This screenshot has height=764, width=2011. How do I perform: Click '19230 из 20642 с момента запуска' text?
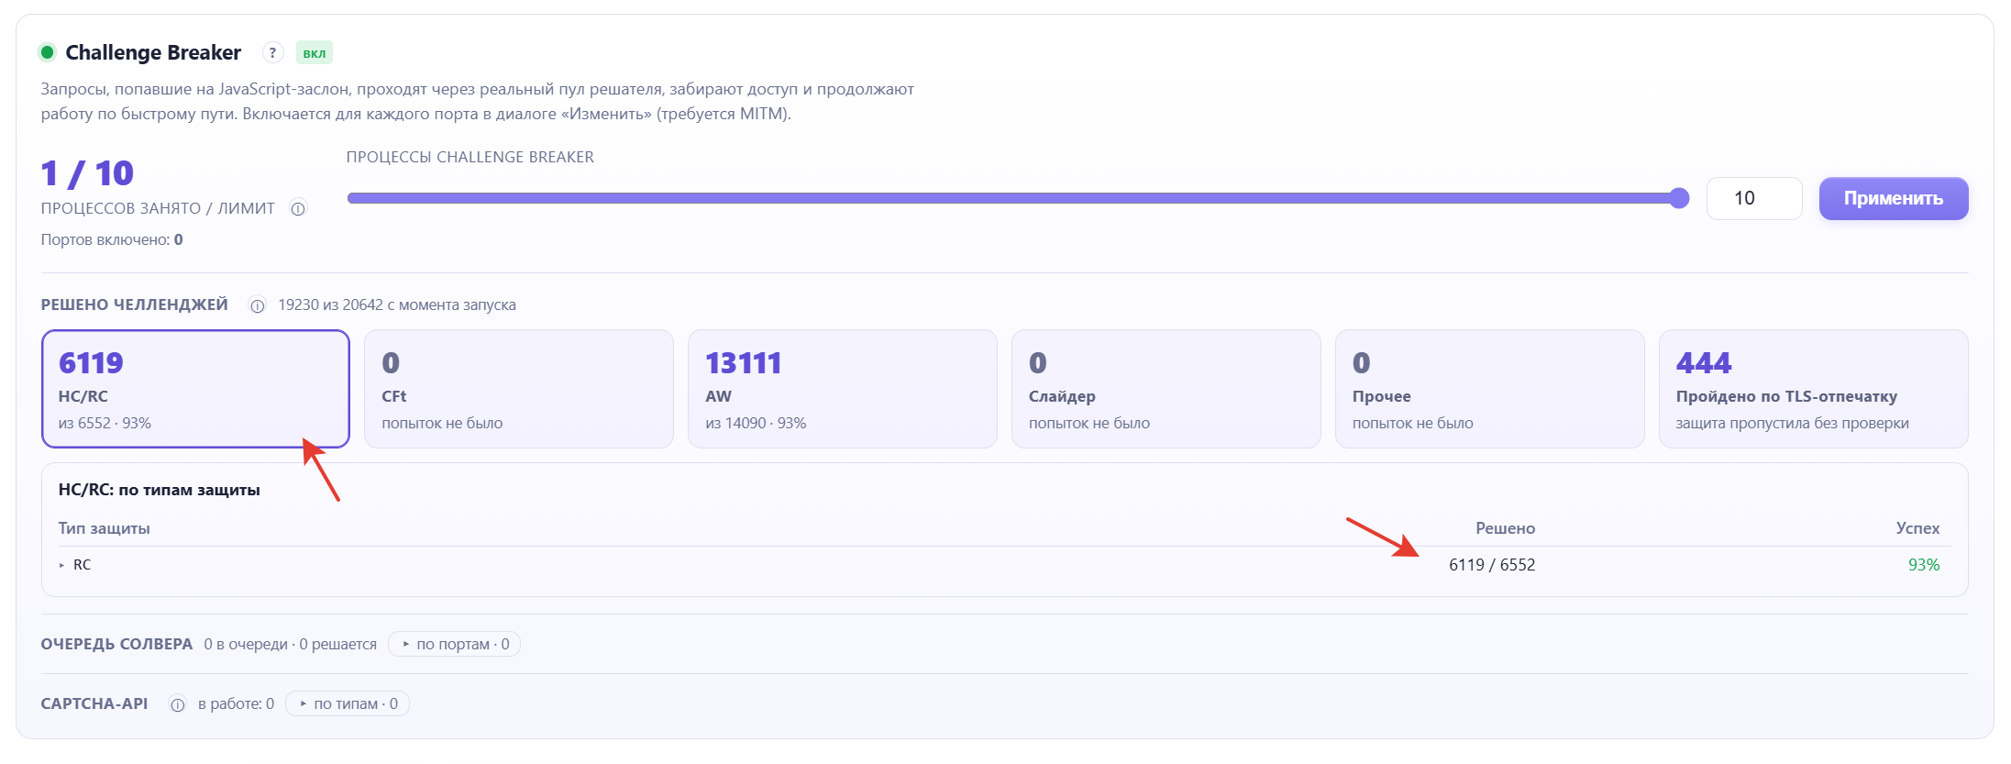pos(397,304)
